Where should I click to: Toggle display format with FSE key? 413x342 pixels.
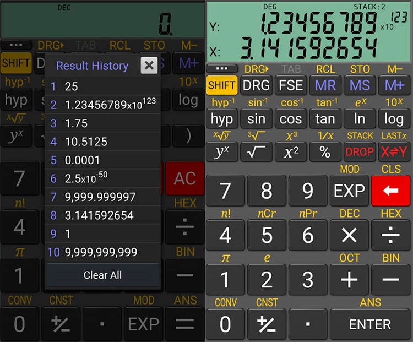coord(290,85)
